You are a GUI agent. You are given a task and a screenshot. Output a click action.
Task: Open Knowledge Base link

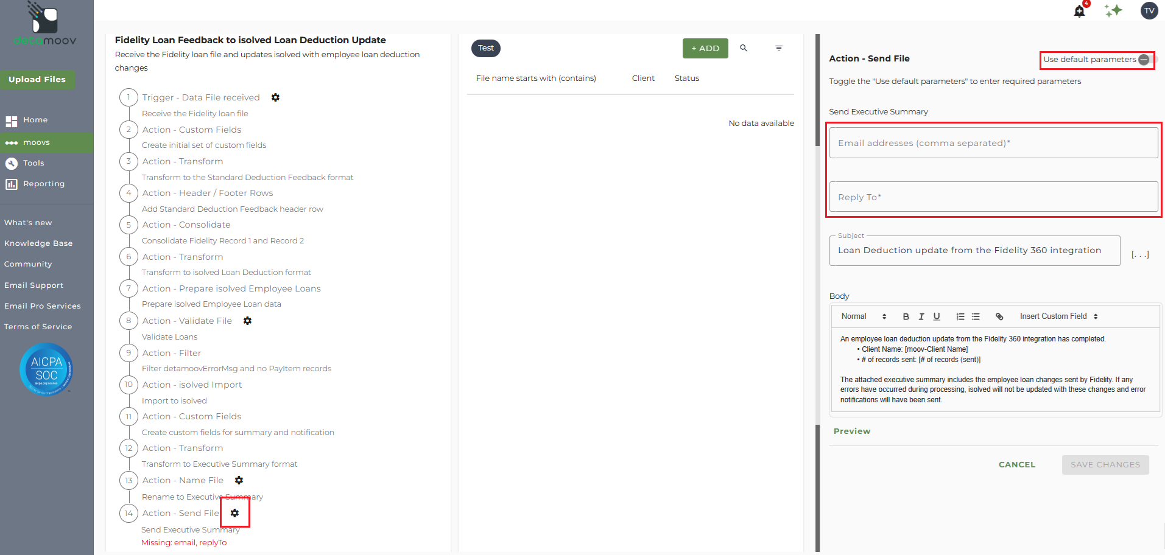tap(38, 243)
